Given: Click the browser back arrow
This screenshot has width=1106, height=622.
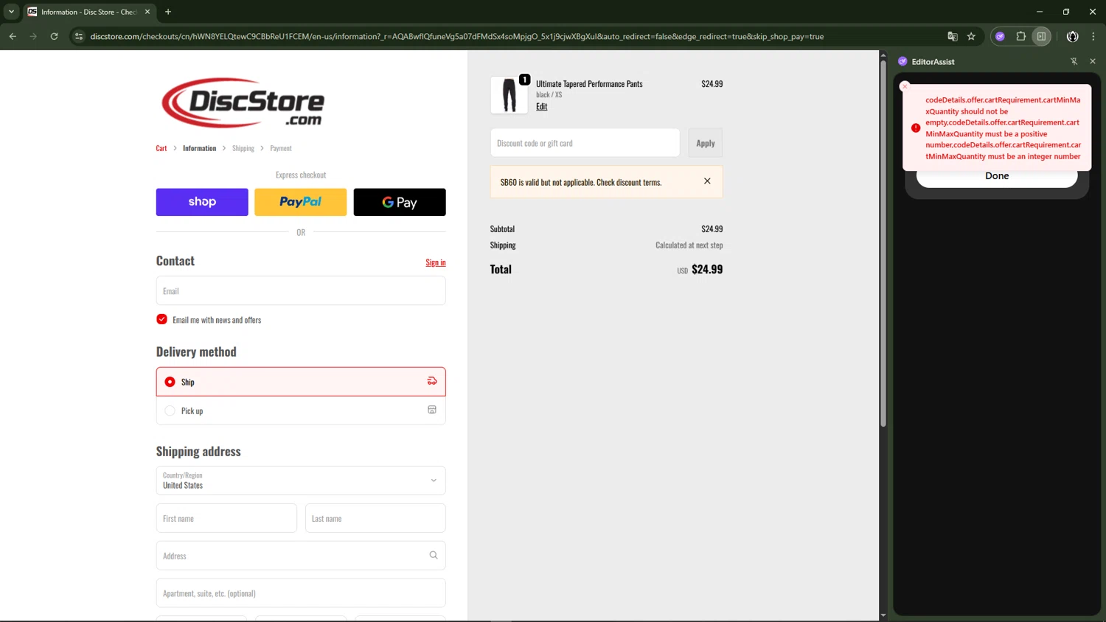Looking at the screenshot, I should point(13,36).
